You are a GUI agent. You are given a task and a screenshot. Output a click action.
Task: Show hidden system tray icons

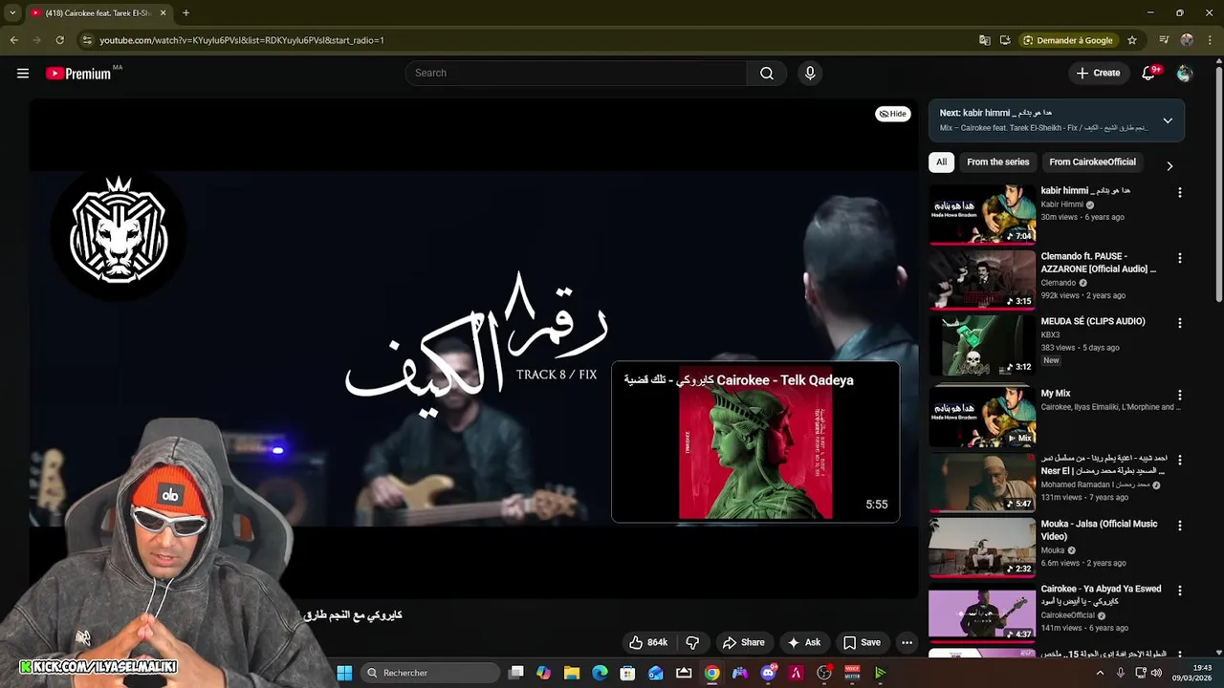(1100, 673)
